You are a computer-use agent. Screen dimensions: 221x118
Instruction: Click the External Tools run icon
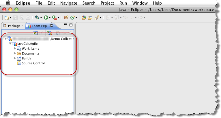55,18
